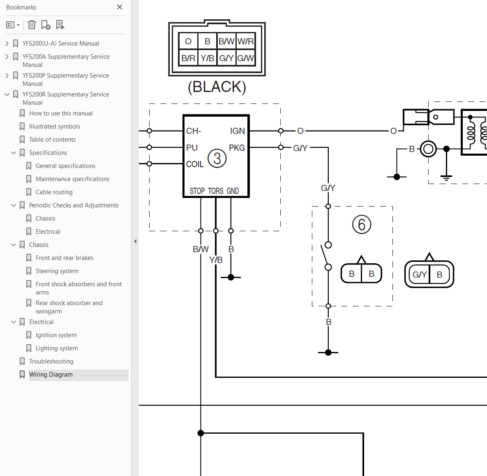
Task: Click the bookmark icon beside Illustrated symbols
Action: (22, 126)
